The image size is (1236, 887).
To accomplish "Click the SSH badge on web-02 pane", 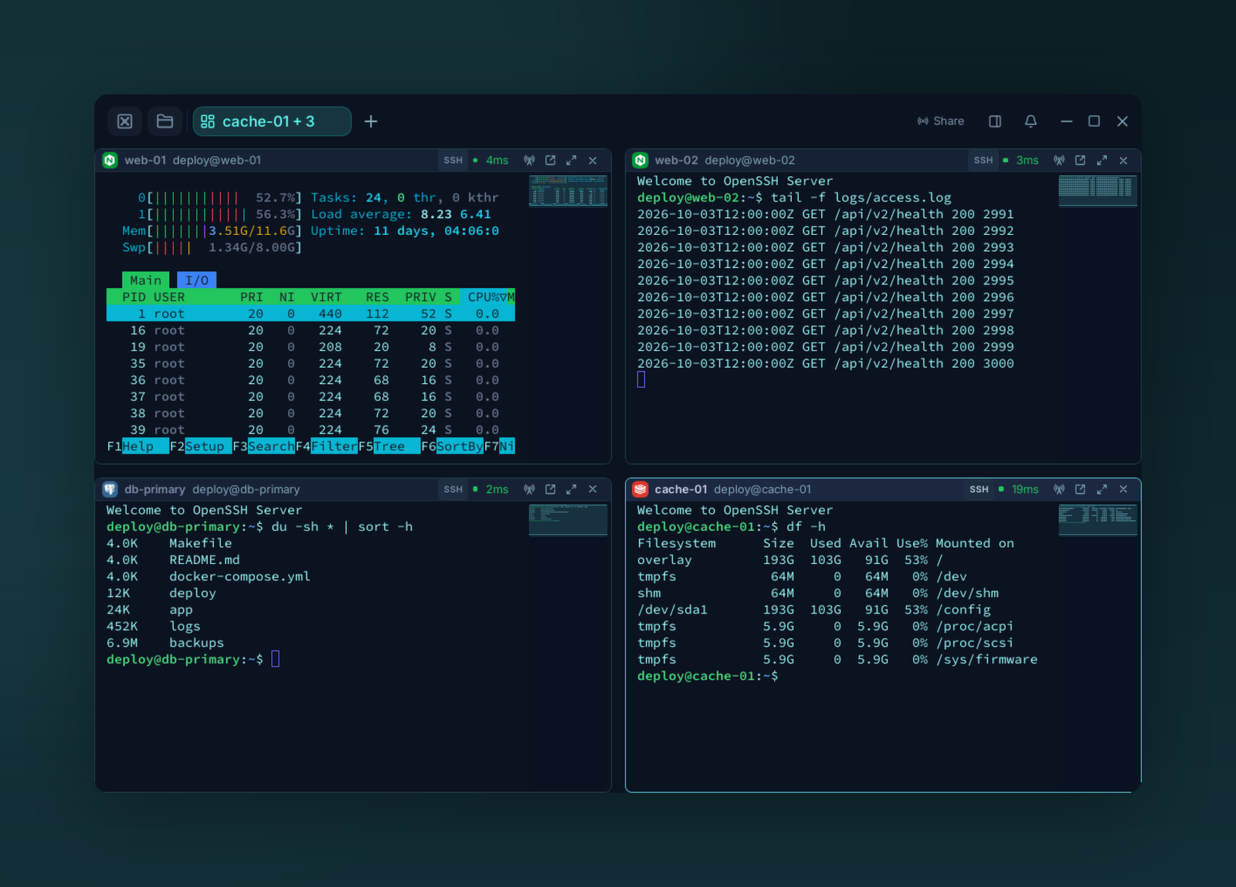I will click(x=983, y=161).
